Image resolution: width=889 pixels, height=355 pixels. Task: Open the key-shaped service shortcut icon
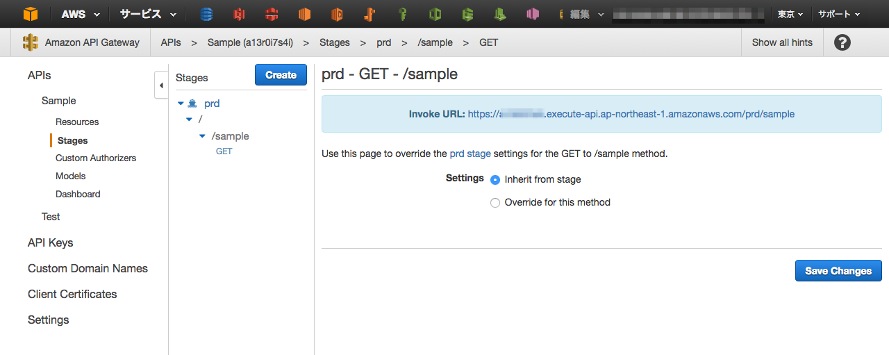pos(402,14)
